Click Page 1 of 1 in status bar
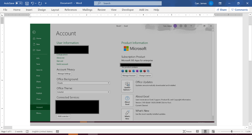This screenshot has height=135, width=252. [x=6, y=131]
